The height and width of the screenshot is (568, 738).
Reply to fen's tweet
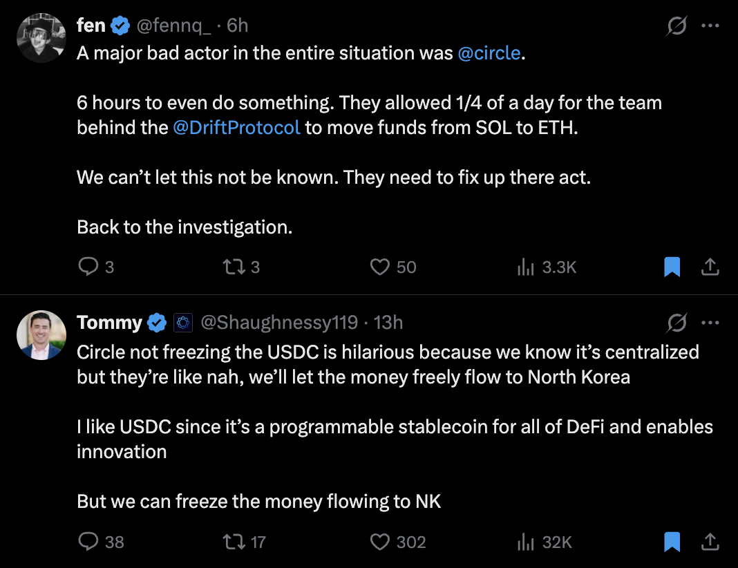pos(88,267)
